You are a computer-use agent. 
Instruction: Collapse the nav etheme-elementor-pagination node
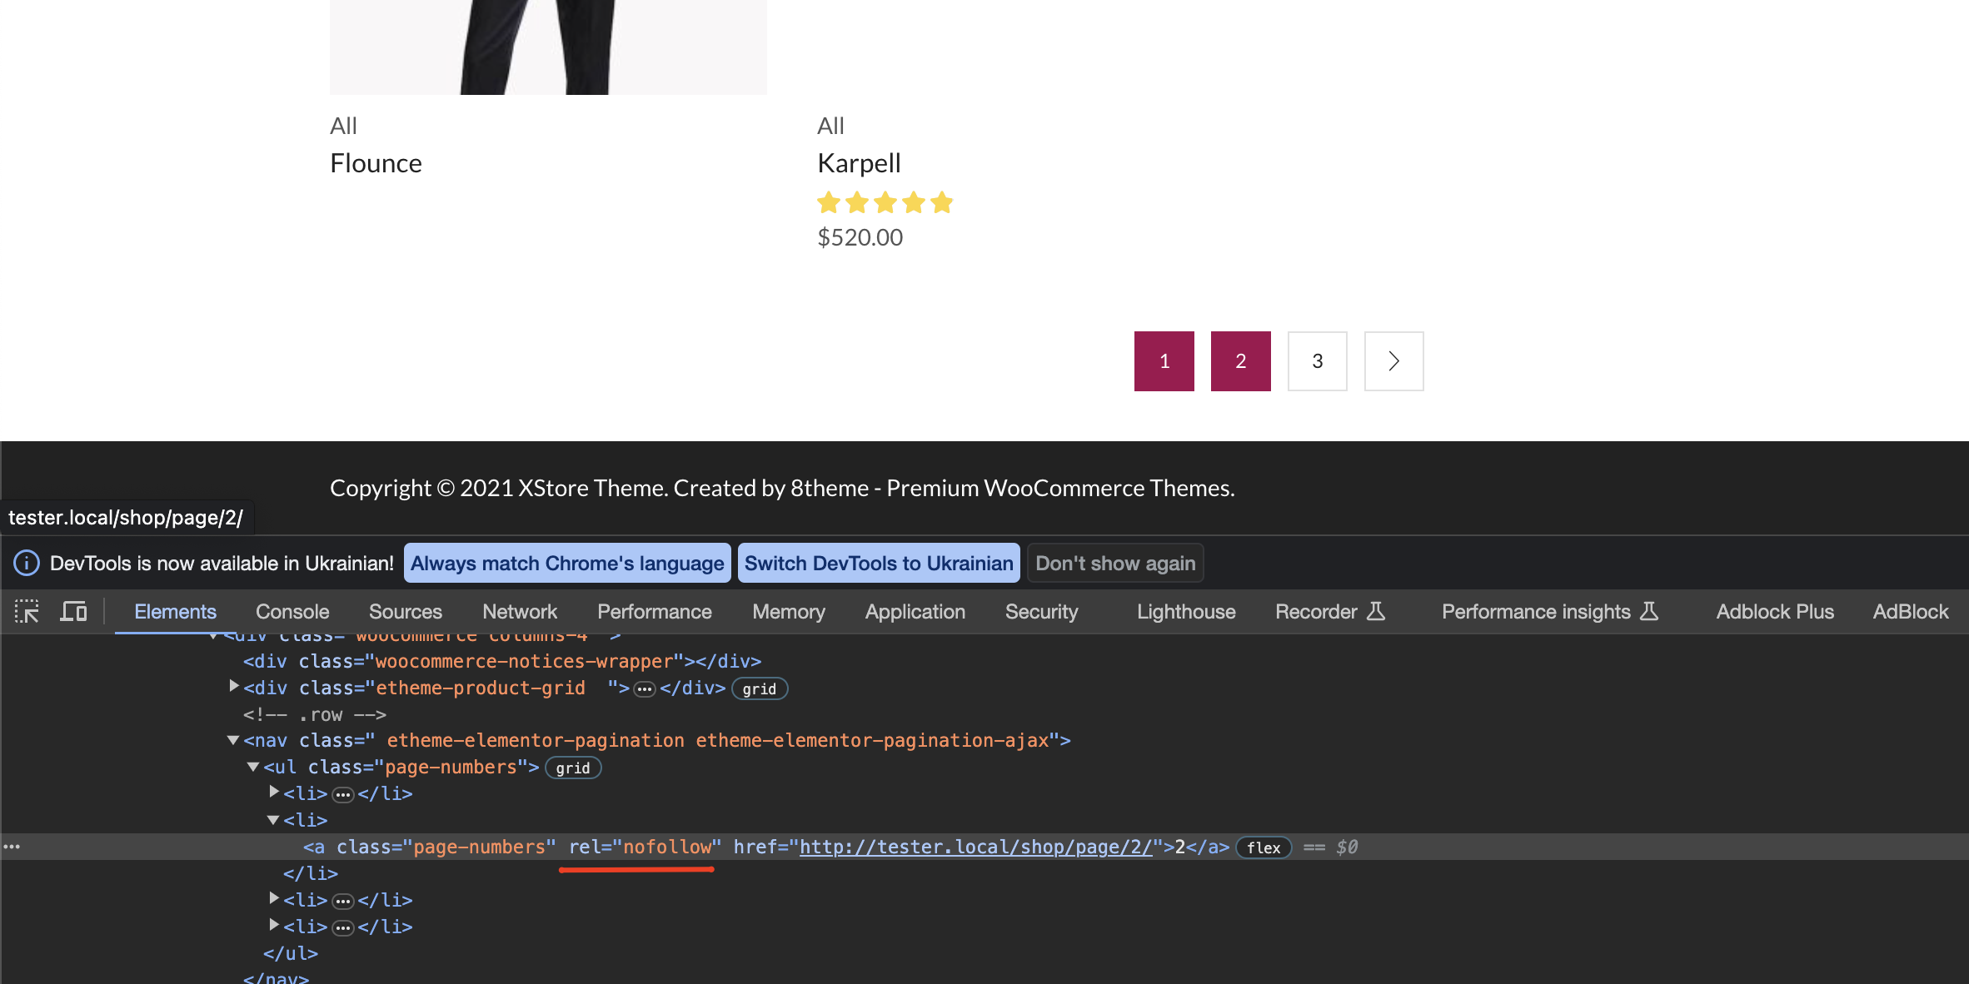click(233, 740)
